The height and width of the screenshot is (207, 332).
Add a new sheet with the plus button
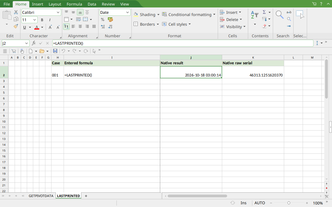tap(86, 196)
